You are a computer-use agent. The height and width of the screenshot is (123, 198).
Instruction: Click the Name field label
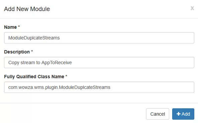[10, 27]
